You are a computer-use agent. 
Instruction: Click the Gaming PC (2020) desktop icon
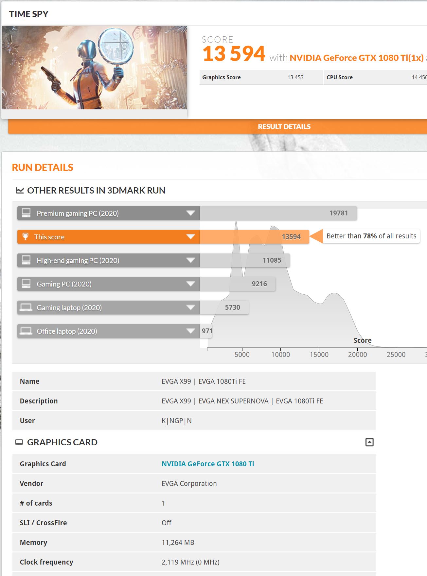[x=26, y=284]
